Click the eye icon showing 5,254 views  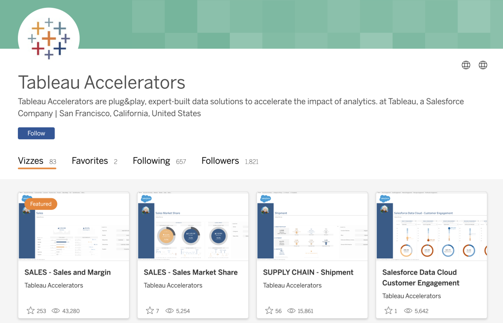point(170,311)
